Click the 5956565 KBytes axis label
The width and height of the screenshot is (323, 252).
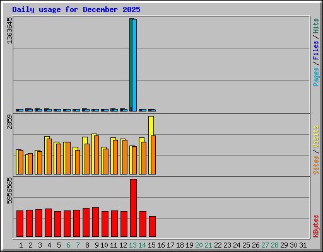pyautogui.click(x=9, y=191)
